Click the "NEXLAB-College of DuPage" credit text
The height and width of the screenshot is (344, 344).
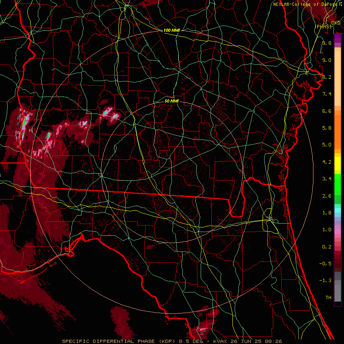click(305, 4)
